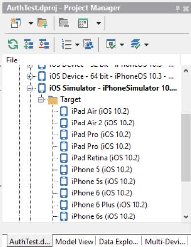Select iPhone 6 Plus (iOS 10.2) target
Image resolution: width=191 pixels, height=247 pixels.
pyautogui.click(x=109, y=205)
